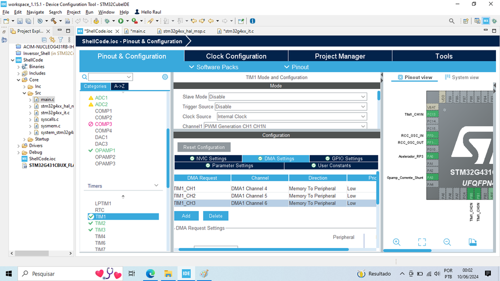Click the Build hammer icon
Image resolution: width=500 pixels, height=281 pixels.
[54, 21]
